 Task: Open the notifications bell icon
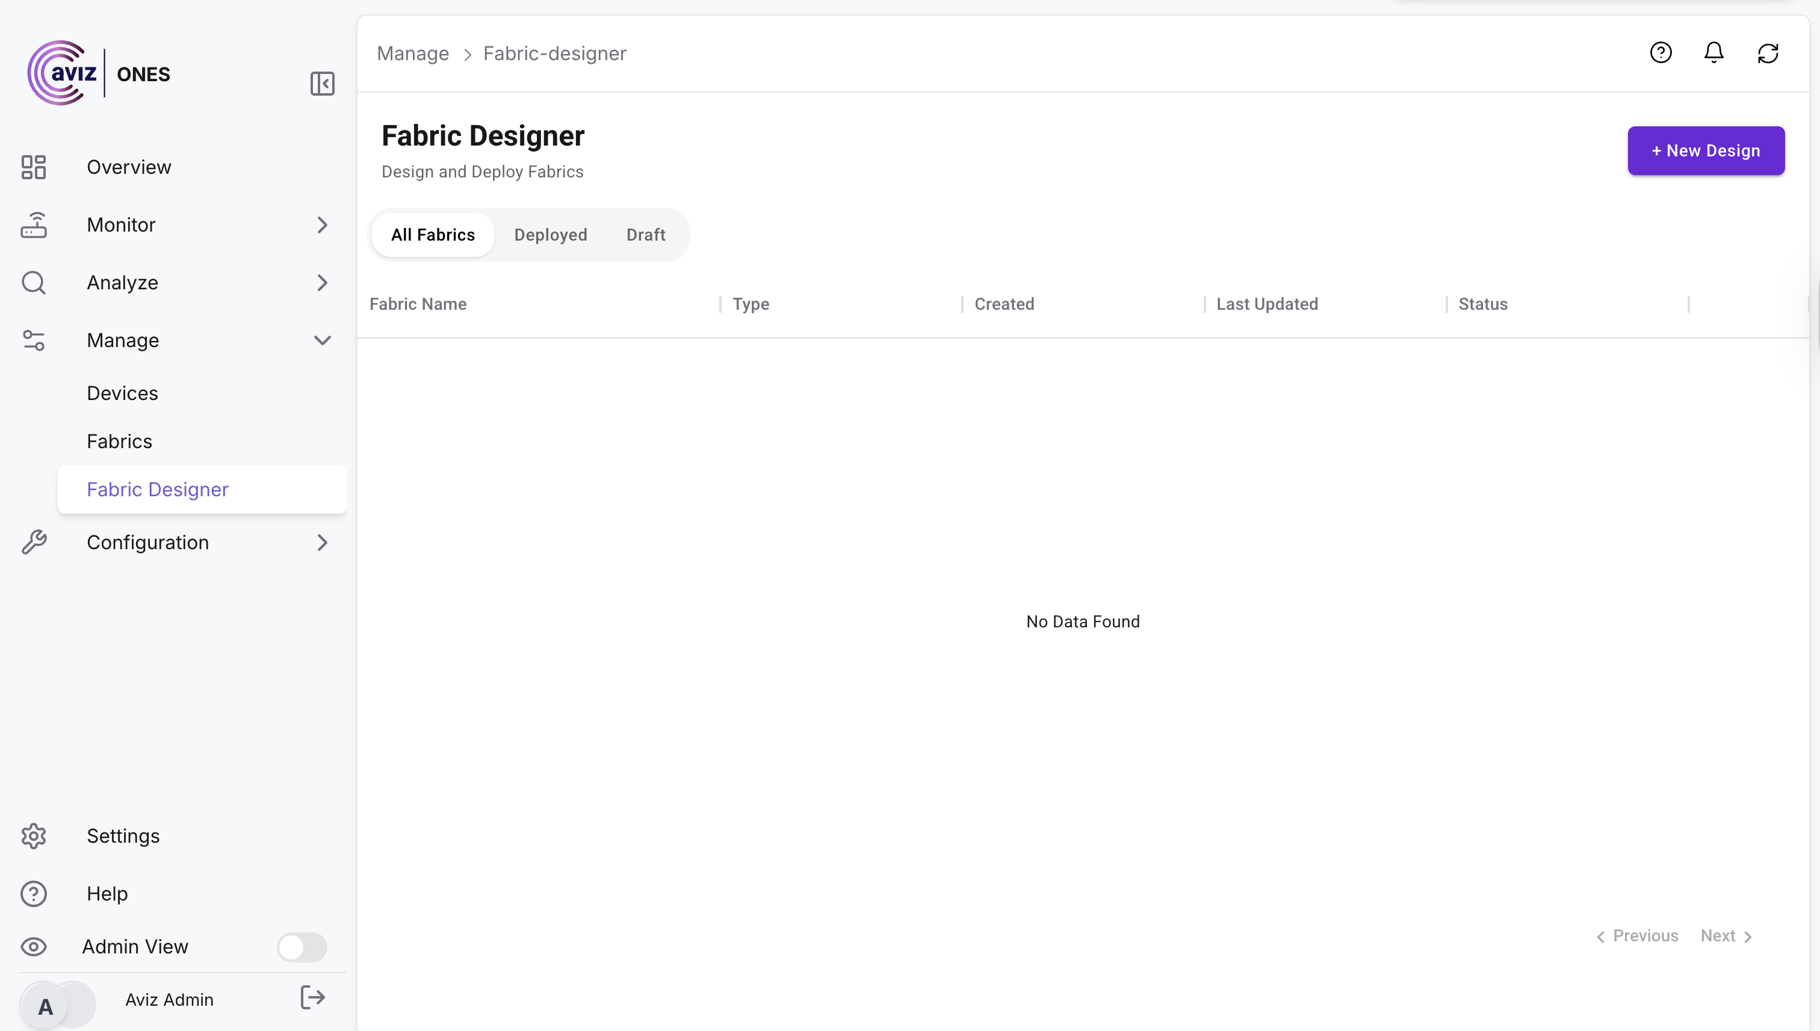coord(1713,53)
